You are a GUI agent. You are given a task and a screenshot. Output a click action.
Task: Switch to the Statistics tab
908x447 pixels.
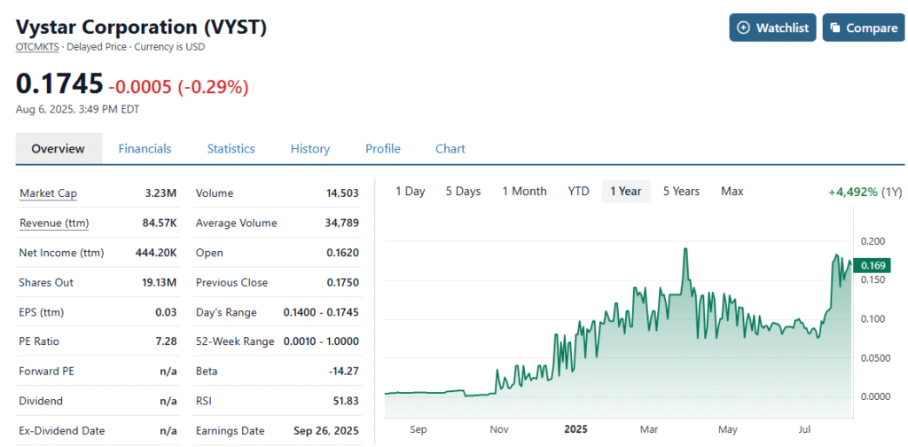point(231,149)
